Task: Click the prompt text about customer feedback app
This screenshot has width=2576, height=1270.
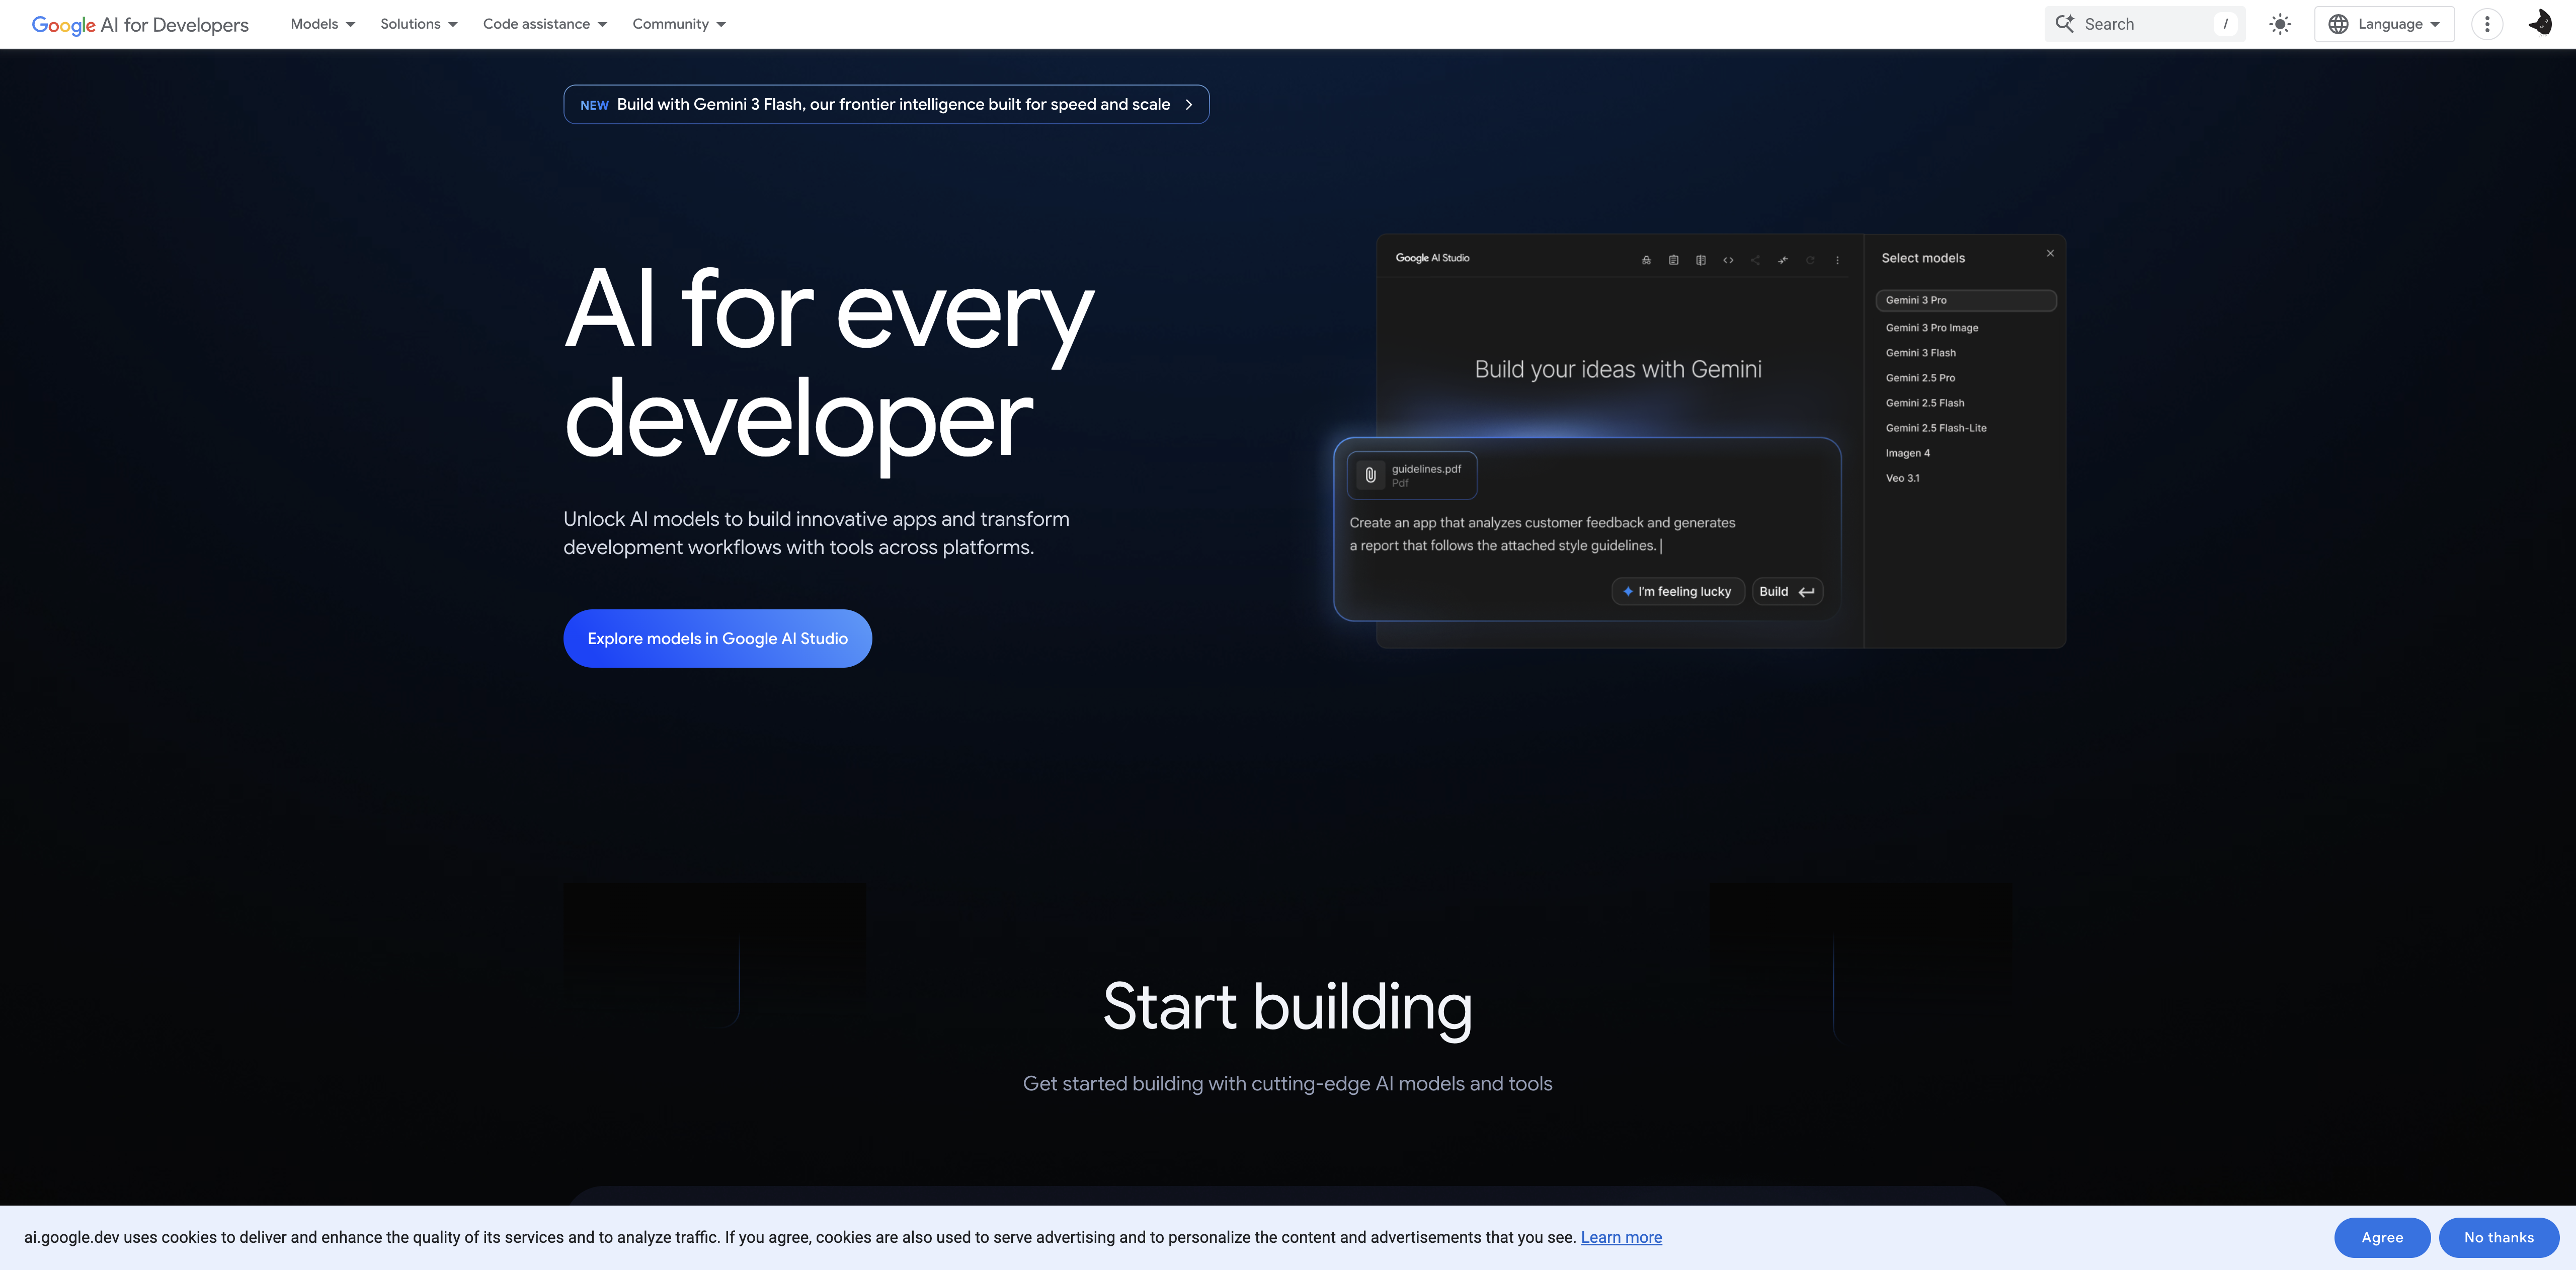Action: [1542, 534]
